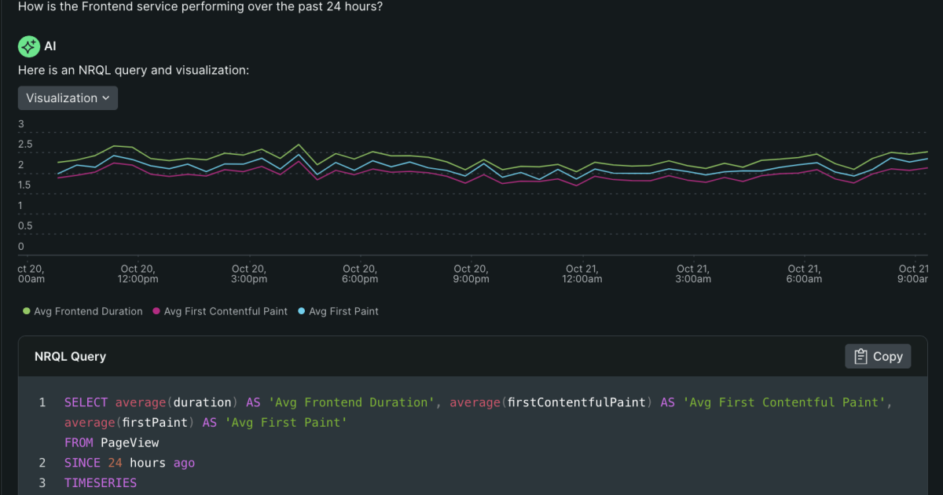Click the SELECT keyword in the query
The width and height of the screenshot is (943, 495).
pos(86,401)
